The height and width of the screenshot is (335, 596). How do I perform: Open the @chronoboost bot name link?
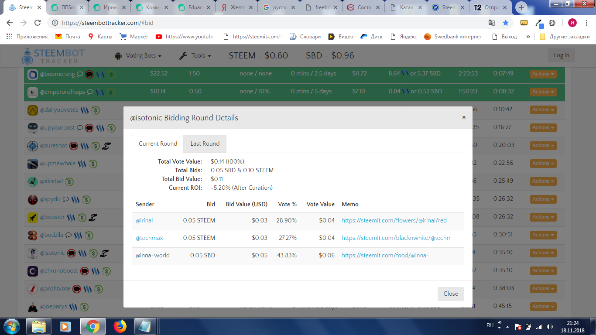59,270
